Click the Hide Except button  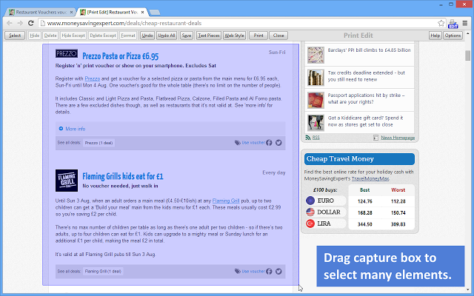(73, 36)
